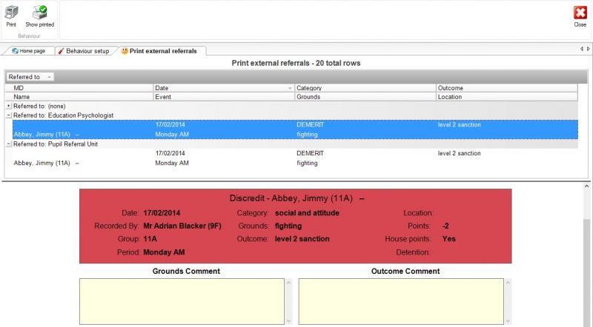Sort by the Date column header
Screen dimensions: 593x327
point(224,88)
